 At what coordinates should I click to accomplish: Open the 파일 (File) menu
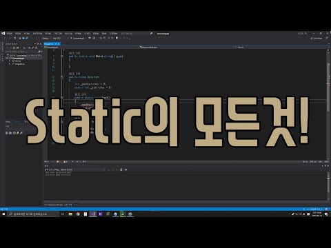10,34
